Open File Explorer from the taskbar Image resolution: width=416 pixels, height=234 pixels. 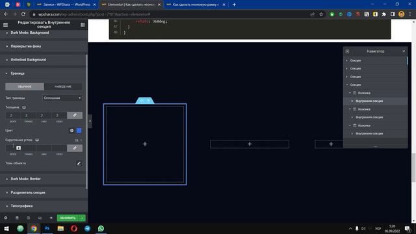60,228
